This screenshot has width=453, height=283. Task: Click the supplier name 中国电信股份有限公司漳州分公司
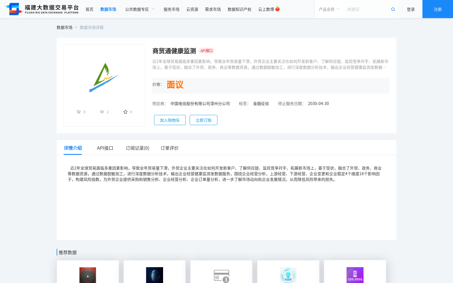point(200,104)
